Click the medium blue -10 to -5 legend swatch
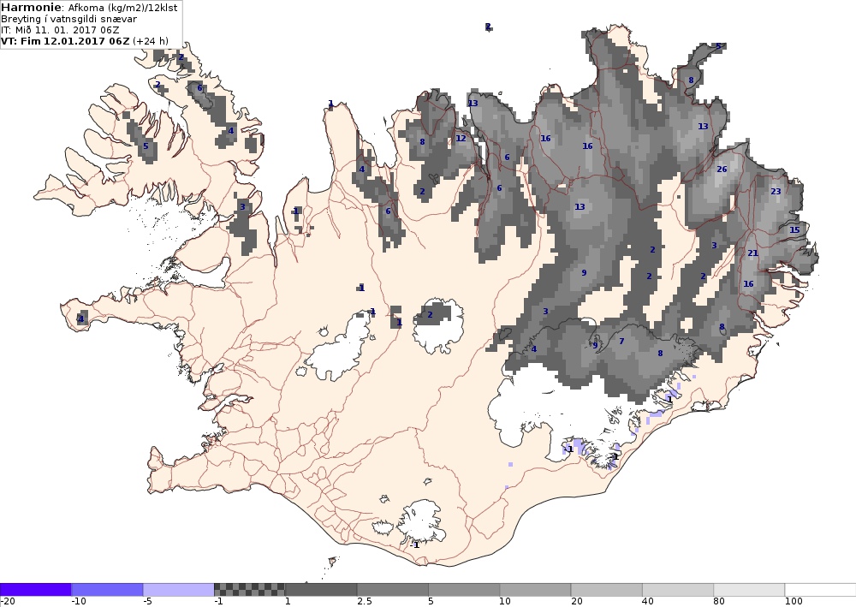856x607 pixels. tap(107, 590)
